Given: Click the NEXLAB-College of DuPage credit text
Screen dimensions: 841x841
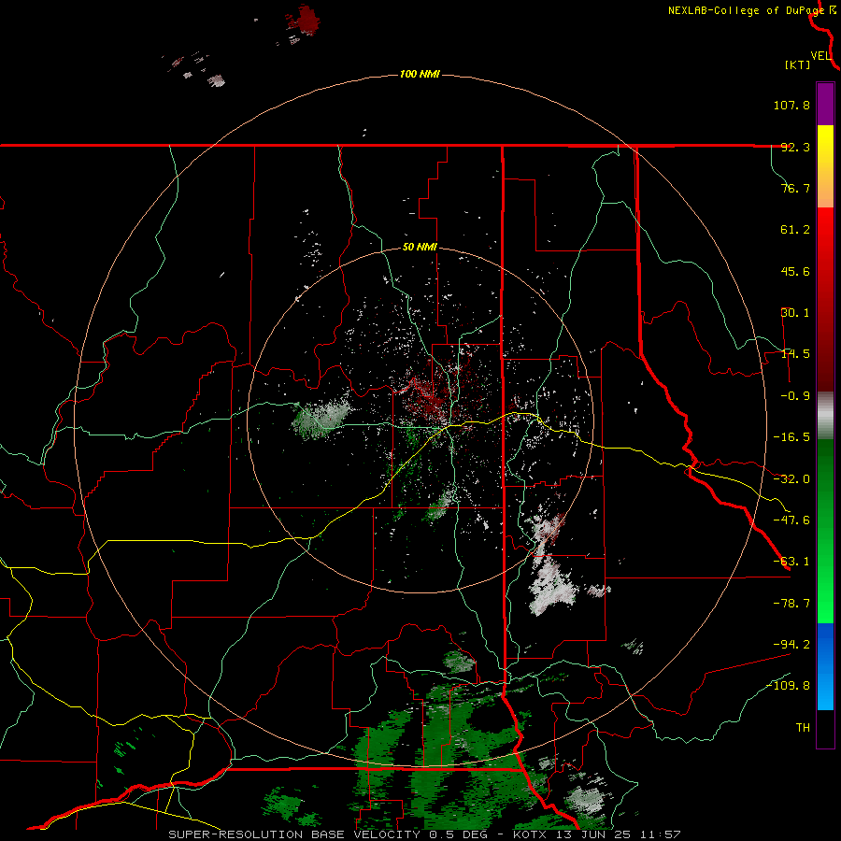Looking at the screenshot, I should [x=746, y=10].
